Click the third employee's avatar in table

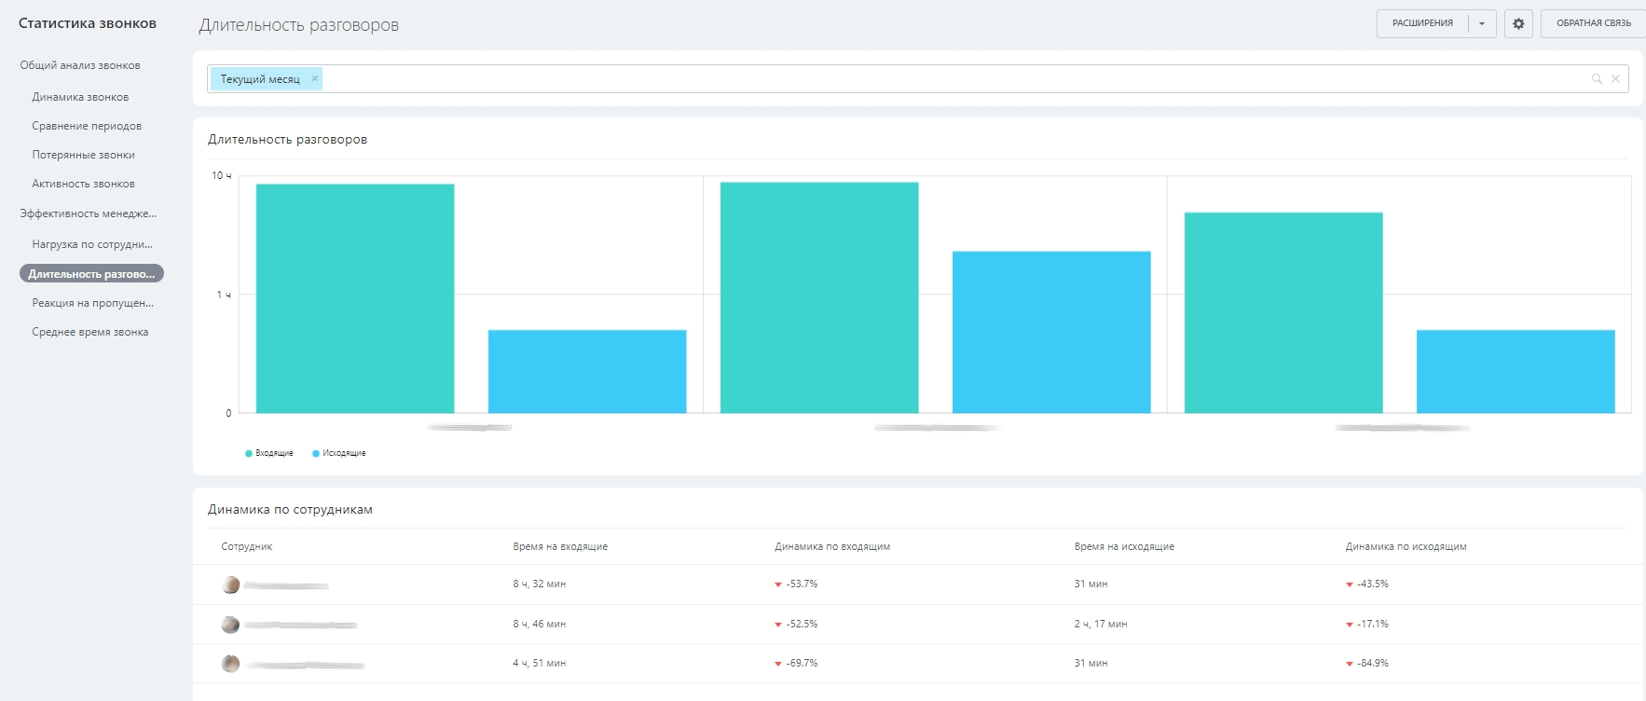[x=231, y=664]
